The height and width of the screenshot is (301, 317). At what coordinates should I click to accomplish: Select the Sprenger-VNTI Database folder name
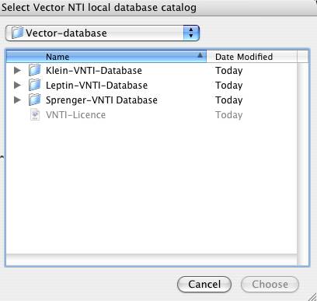tap(102, 100)
